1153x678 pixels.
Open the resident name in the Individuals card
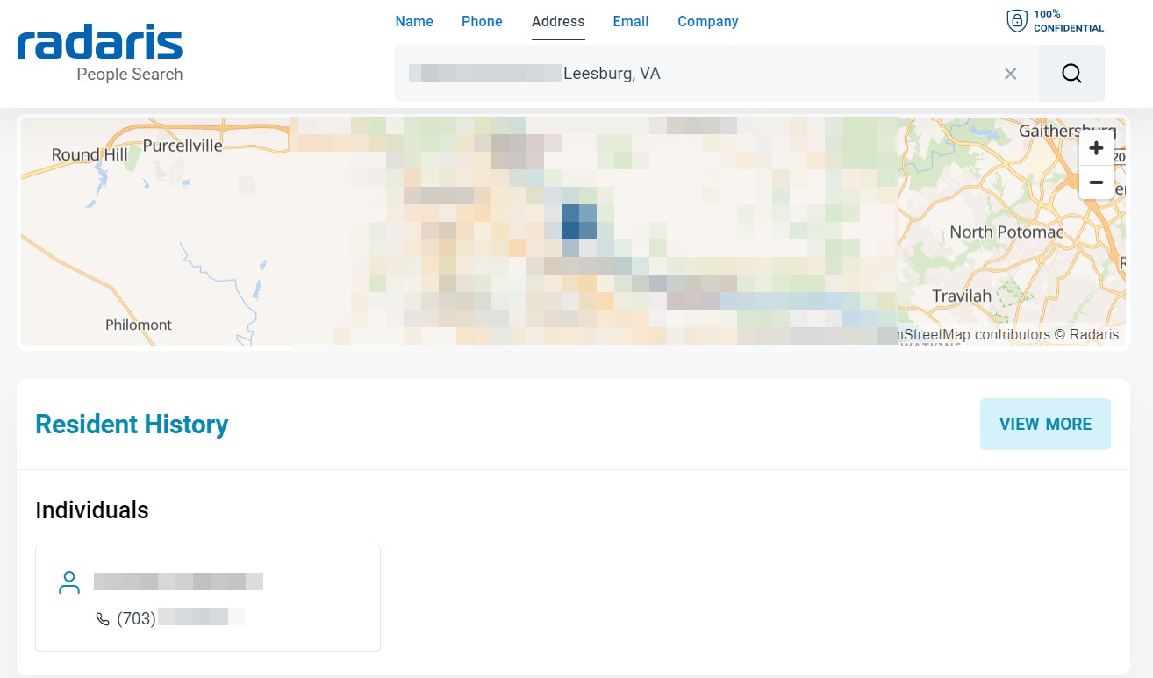(x=178, y=581)
